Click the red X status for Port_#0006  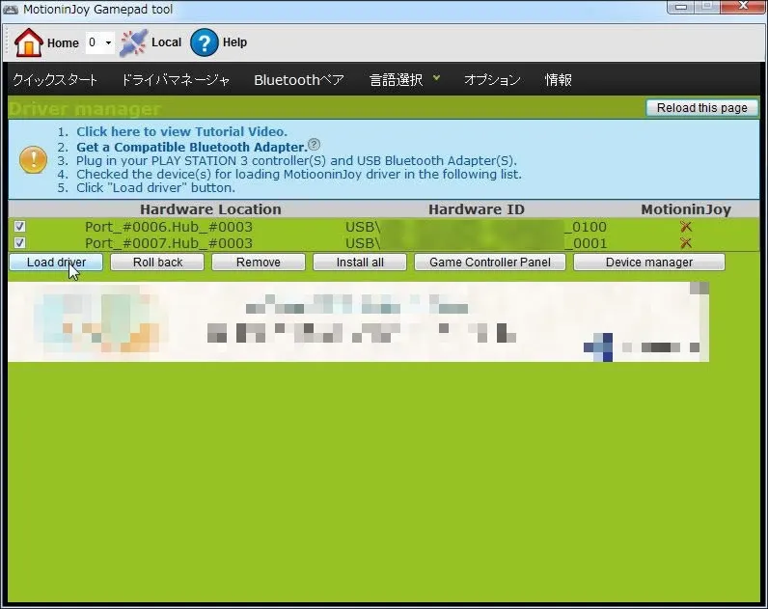coord(686,227)
